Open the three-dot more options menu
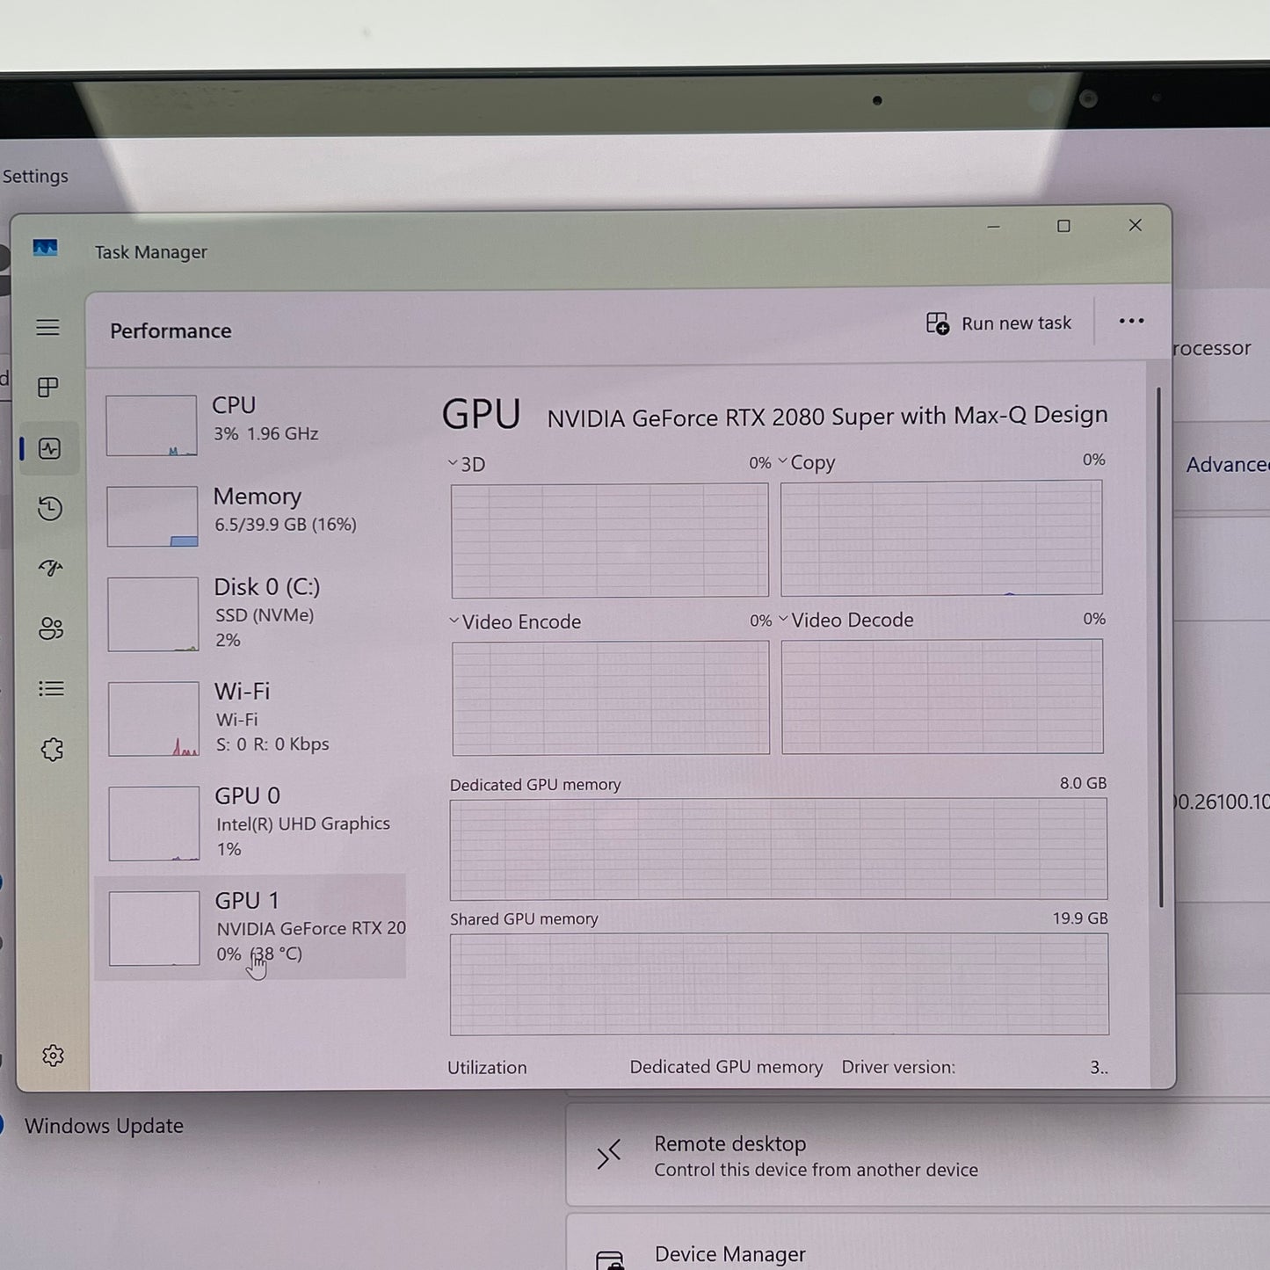The height and width of the screenshot is (1270, 1270). click(x=1131, y=322)
